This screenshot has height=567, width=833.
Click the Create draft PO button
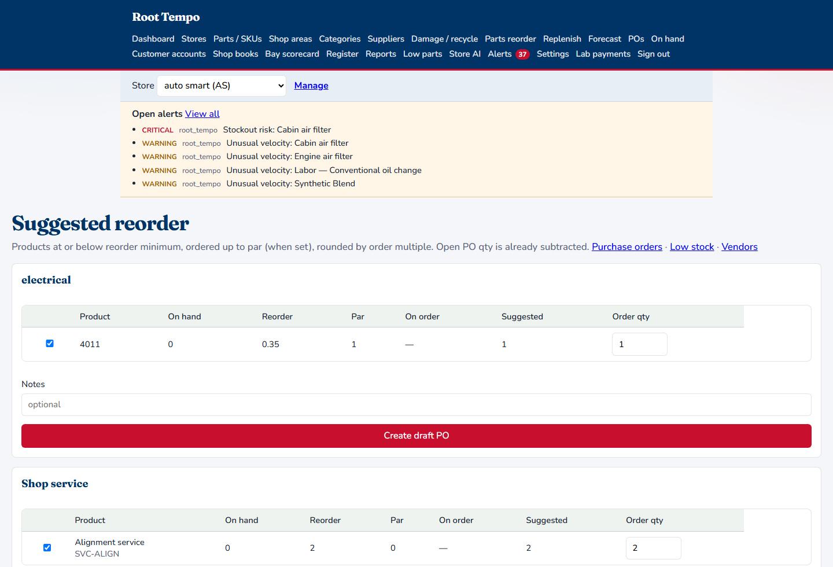click(x=417, y=436)
